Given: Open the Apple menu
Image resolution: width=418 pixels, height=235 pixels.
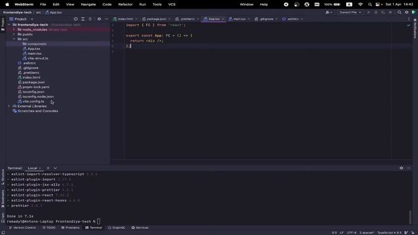Looking at the screenshot, I should 7,5.
